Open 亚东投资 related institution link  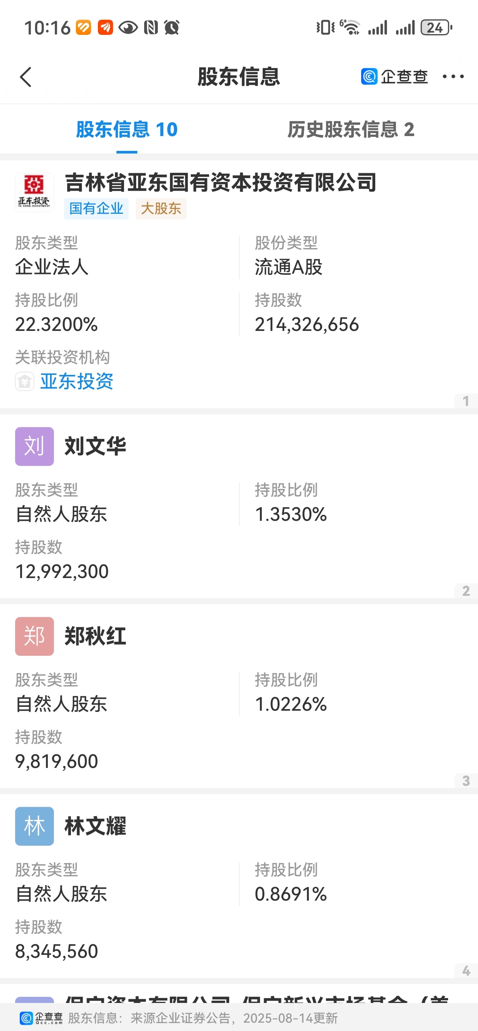click(77, 381)
